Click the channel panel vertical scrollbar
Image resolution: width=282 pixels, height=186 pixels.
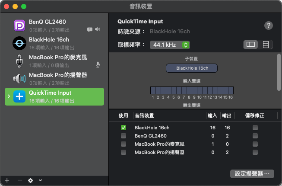click(x=279, y=72)
